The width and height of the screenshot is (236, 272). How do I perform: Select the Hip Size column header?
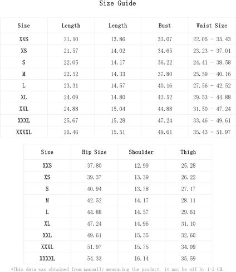tap(94, 152)
